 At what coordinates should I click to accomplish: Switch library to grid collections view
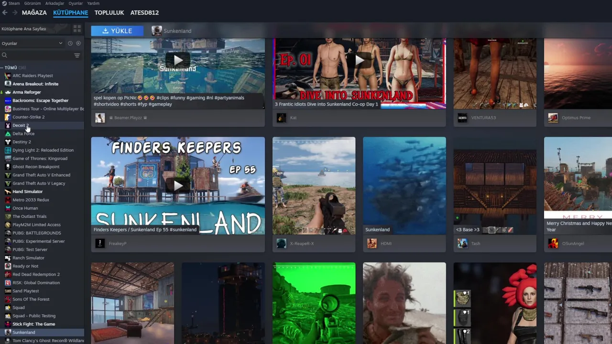click(x=77, y=29)
